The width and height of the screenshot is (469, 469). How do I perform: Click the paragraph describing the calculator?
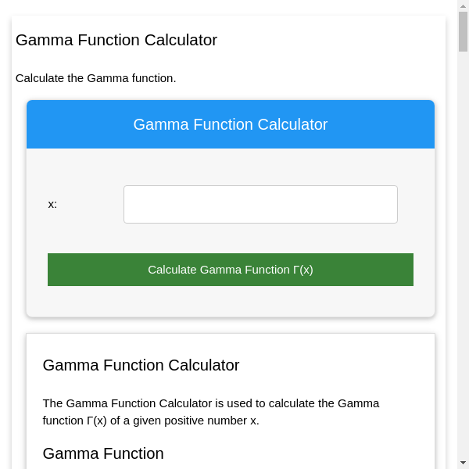tap(211, 403)
